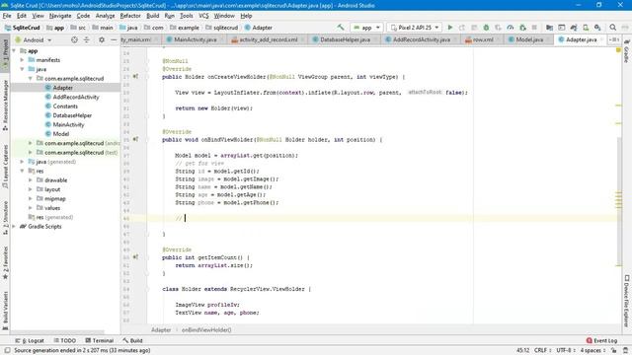
Task: Expand Gradle Scripts node
Action: (x=14, y=227)
